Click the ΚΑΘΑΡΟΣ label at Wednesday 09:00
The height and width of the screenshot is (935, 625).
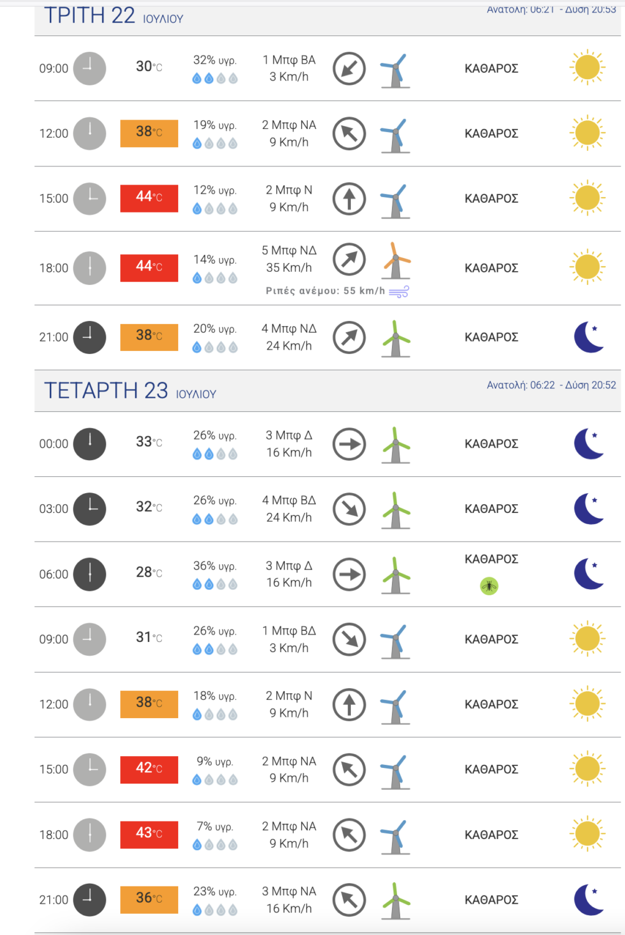click(x=491, y=640)
